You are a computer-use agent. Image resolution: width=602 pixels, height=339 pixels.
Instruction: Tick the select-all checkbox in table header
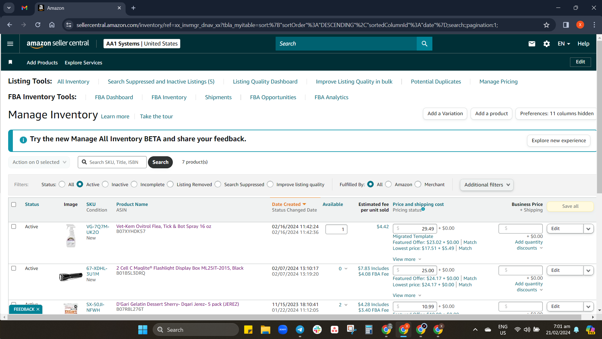click(14, 204)
